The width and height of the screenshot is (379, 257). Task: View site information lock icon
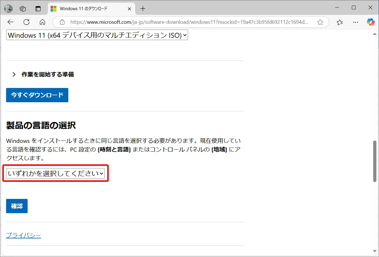pos(62,22)
